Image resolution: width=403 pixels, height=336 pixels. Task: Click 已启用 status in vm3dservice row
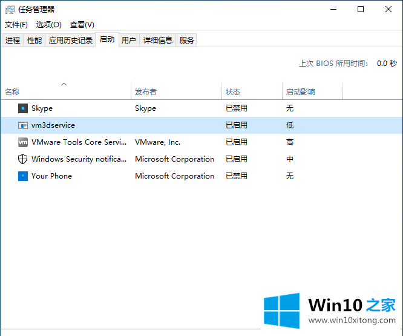(x=237, y=125)
